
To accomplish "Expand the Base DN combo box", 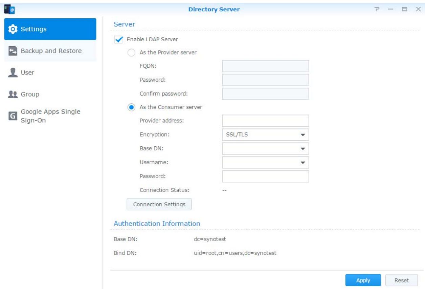I will pos(266,148).
